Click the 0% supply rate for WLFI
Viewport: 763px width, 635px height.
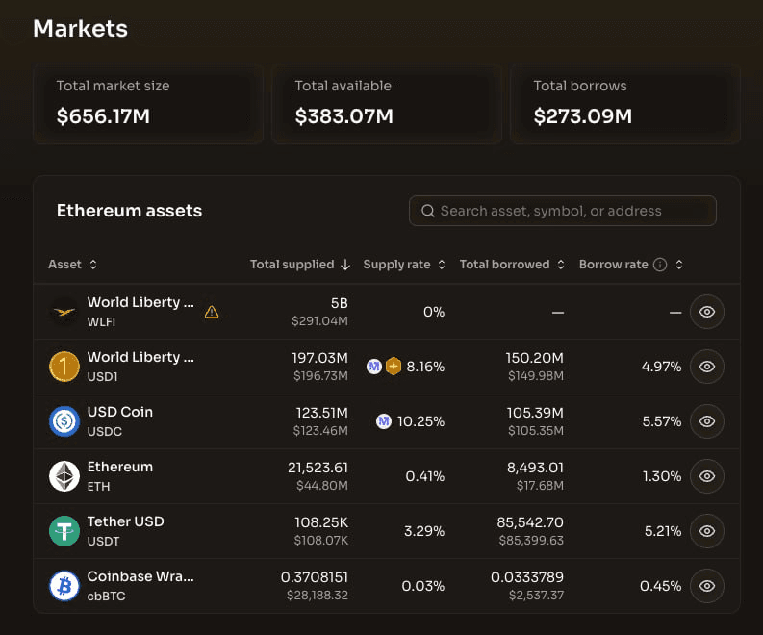click(434, 312)
